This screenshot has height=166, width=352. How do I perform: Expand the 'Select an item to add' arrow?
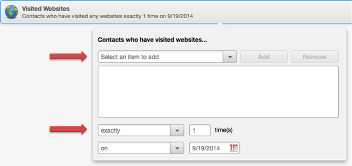click(230, 57)
